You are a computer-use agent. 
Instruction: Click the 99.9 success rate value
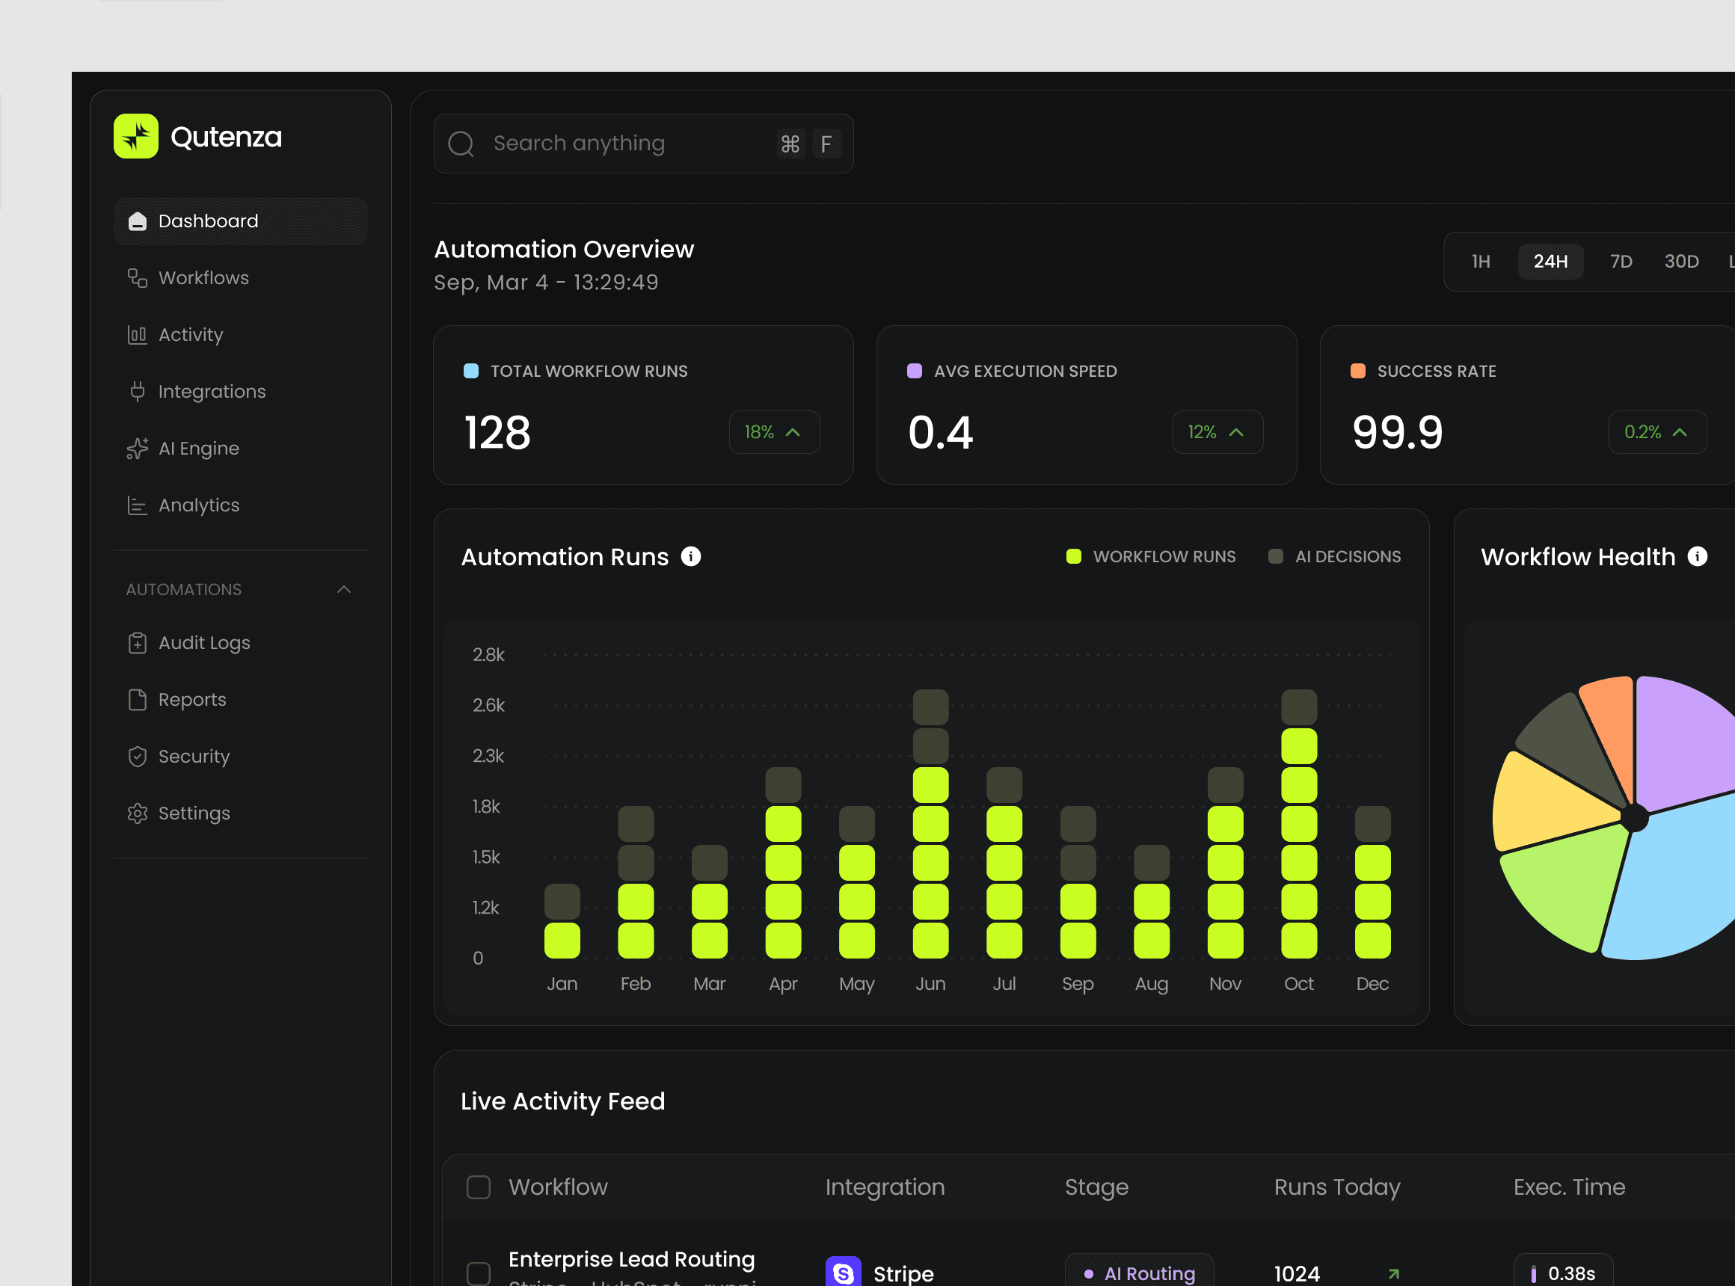[1397, 432]
